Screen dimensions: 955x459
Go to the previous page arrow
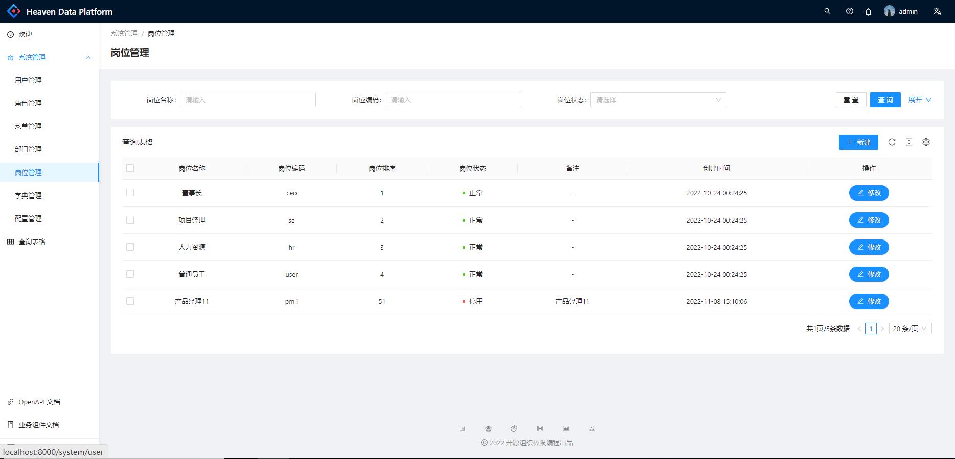(859, 329)
